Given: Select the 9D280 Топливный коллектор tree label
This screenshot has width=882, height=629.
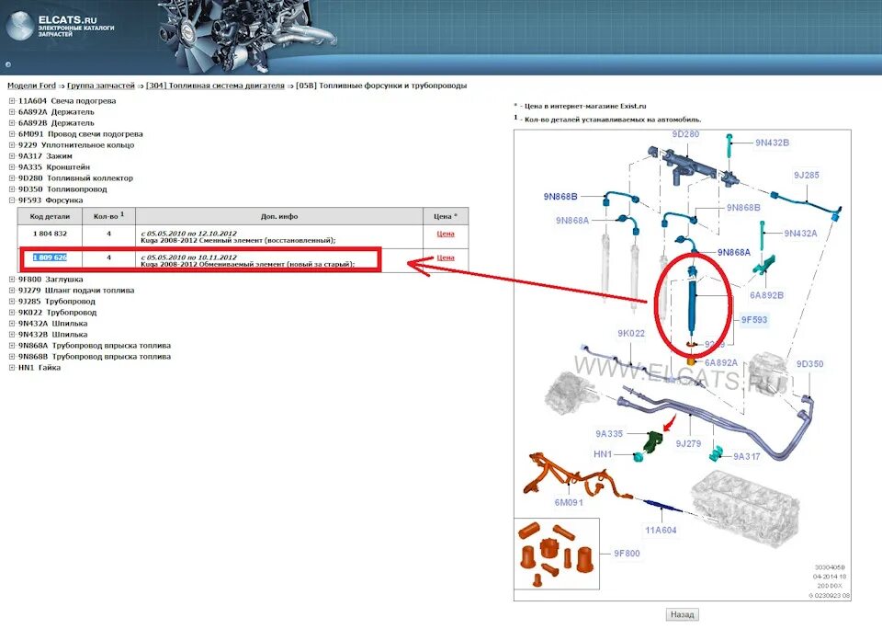Looking at the screenshot, I should (x=75, y=178).
